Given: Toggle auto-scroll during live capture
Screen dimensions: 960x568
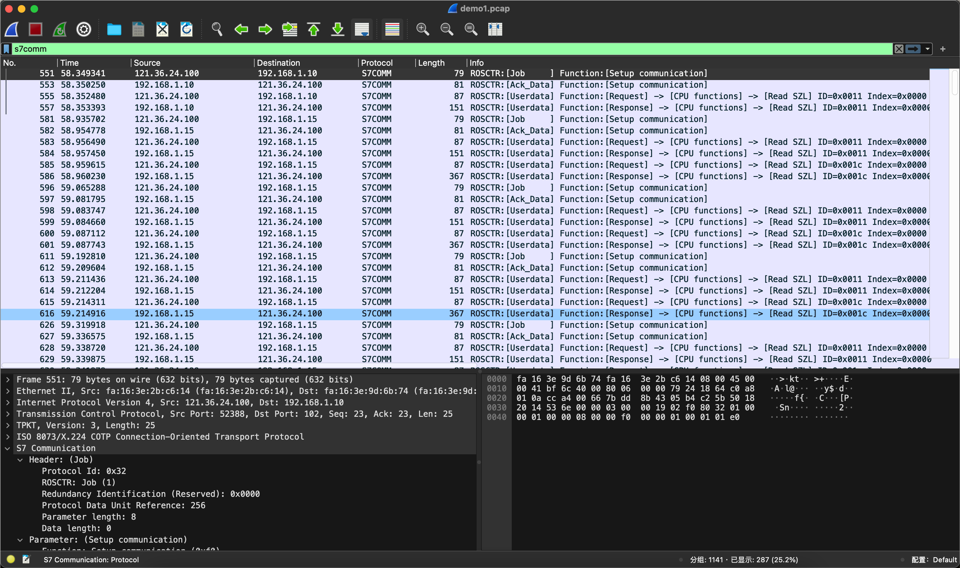Looking at the screenshot, I should 362,29.
